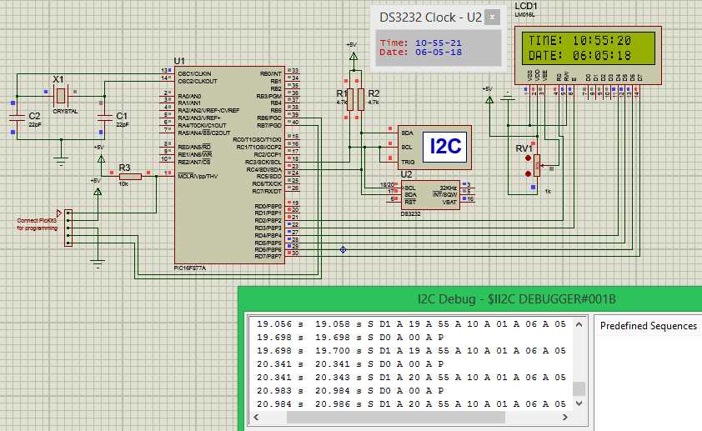Viewport: 702px width, 431px height.
Task: Select the RV1 potentiometer body
Action: (537, 165)
